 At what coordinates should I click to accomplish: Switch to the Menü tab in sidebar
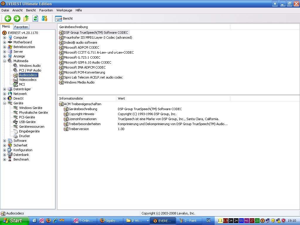click(x=6, y=27)
